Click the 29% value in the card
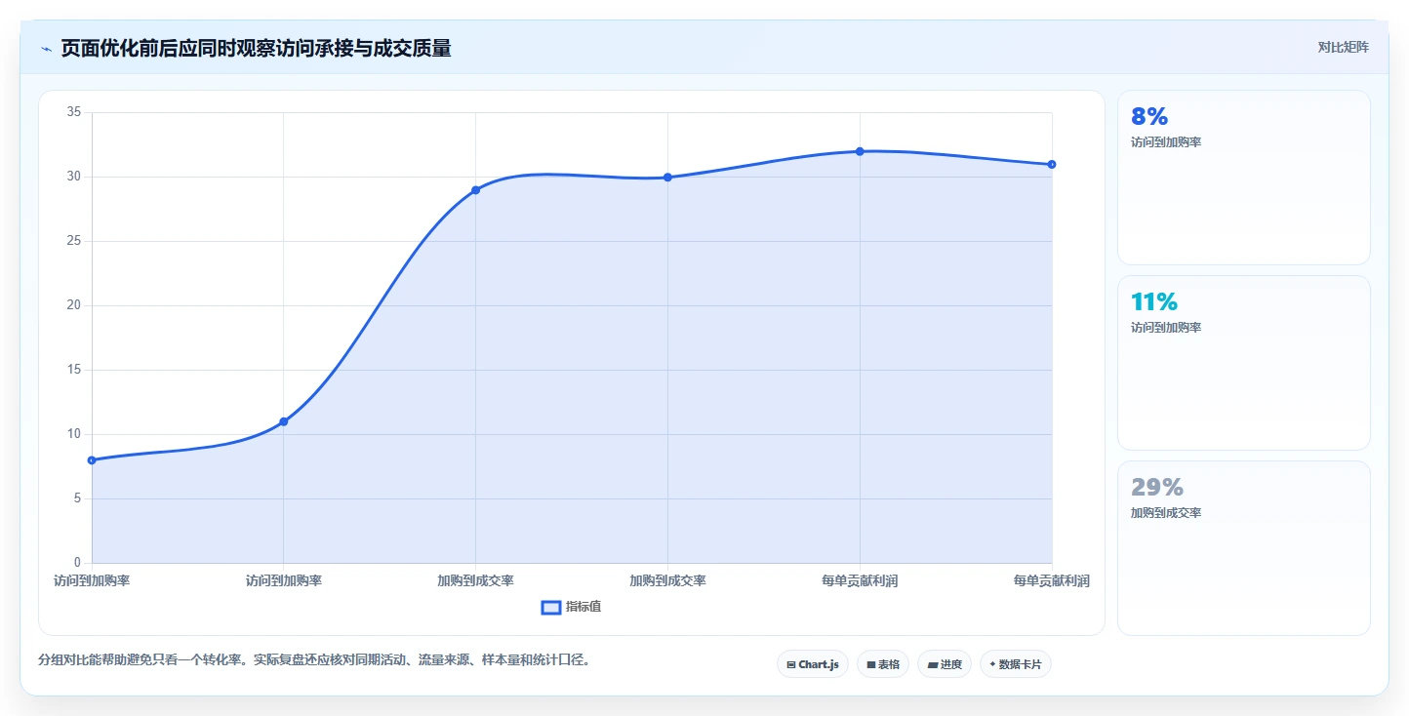 1157,487
